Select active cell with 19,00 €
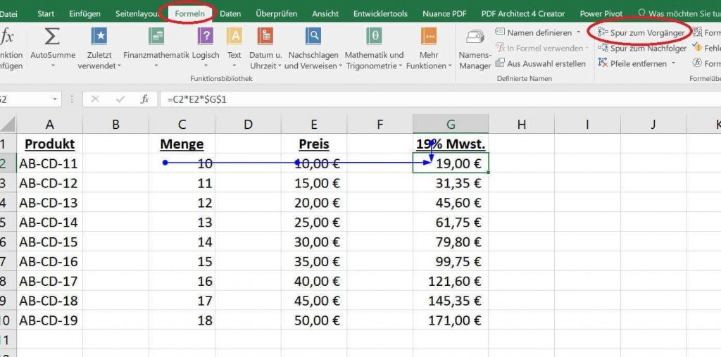 click(451, 163)
